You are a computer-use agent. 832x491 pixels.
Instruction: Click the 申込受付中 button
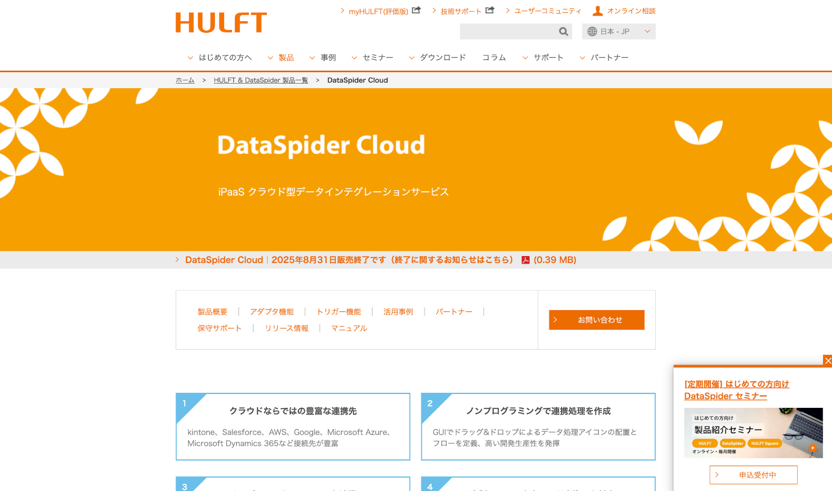pyautogui.click(x=753, y=475)
